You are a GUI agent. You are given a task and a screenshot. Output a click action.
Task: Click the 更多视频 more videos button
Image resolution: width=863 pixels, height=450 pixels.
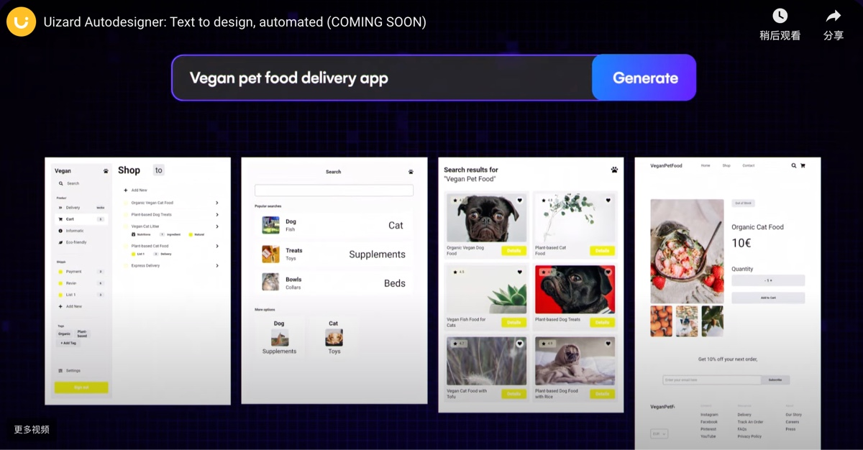(32, 429)
